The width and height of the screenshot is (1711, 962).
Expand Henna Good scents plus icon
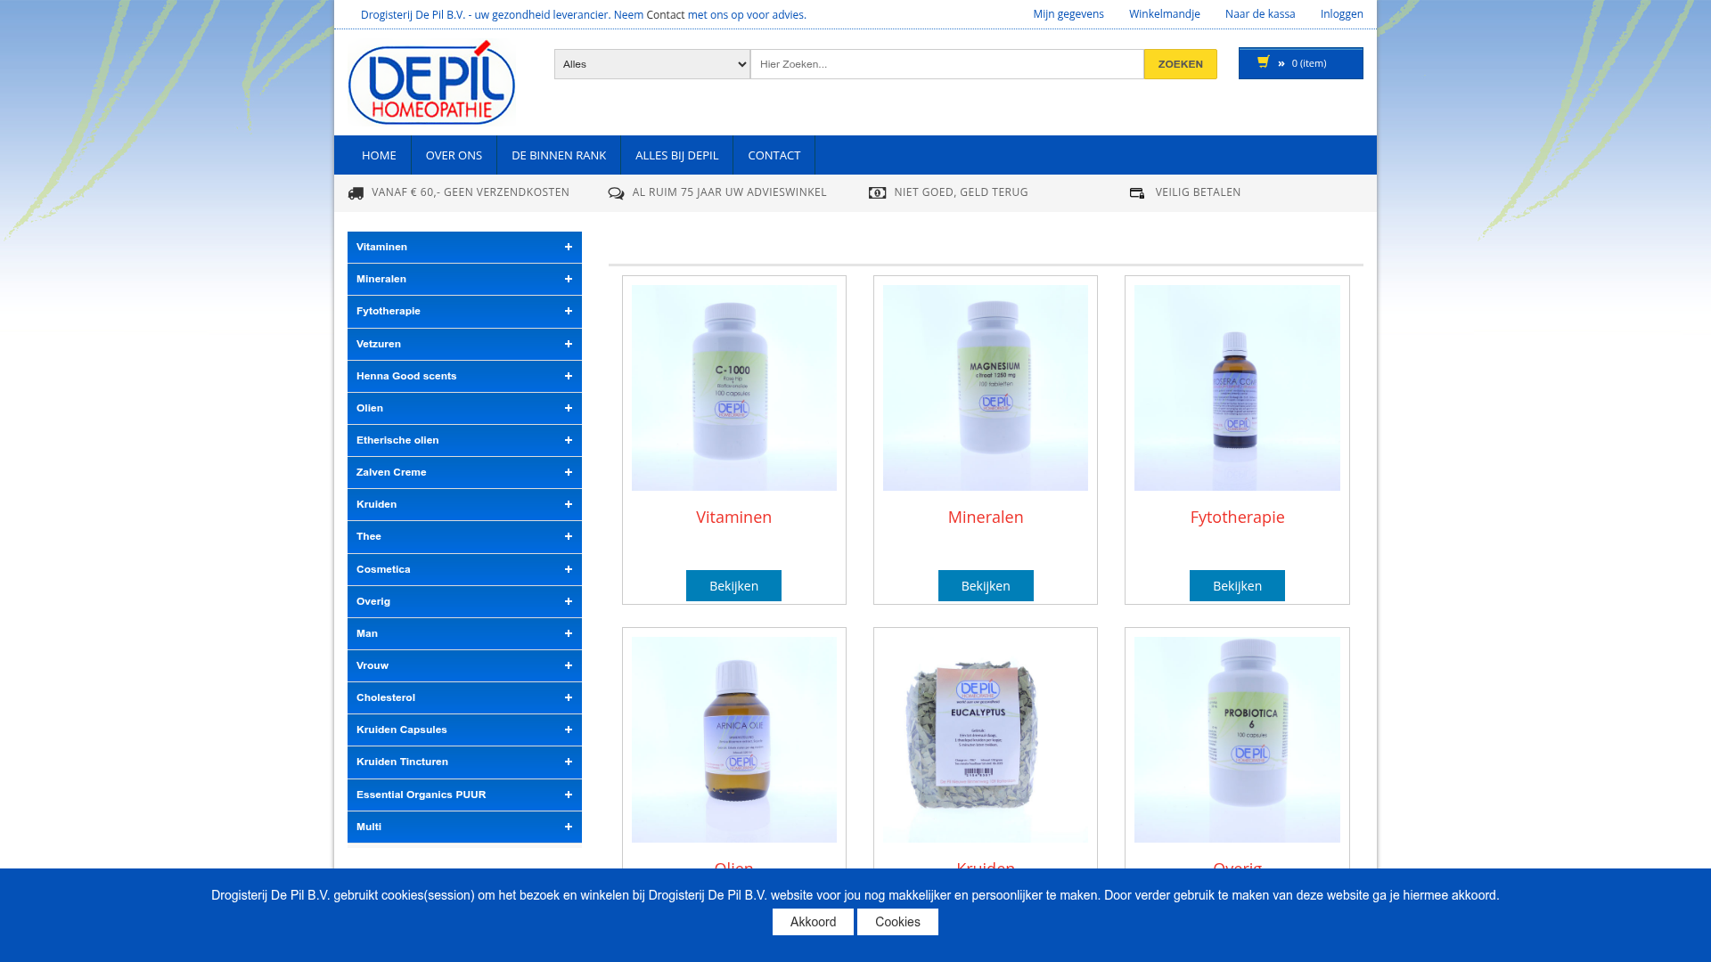click(568, 376)
